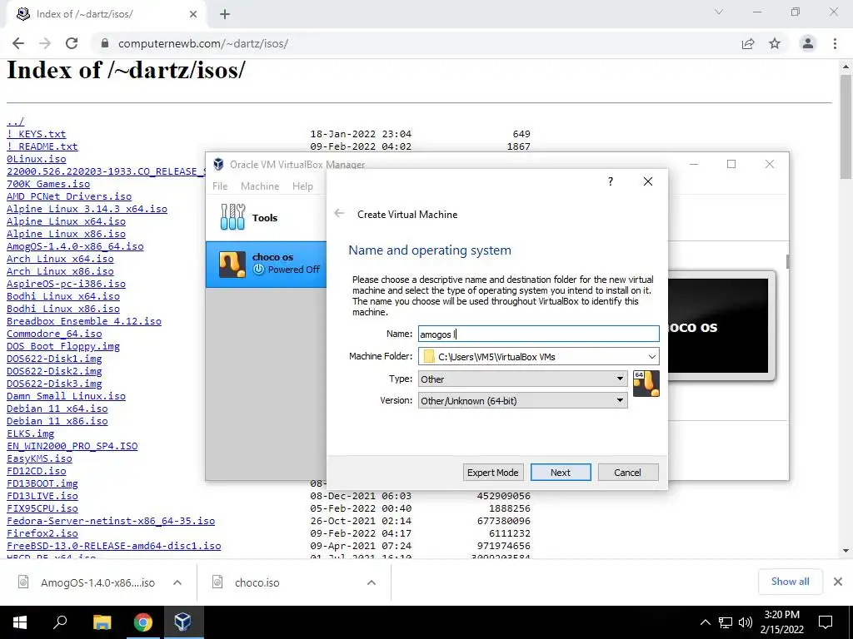Click the back arrow in Create Virtual Machine
The width and height of the screenshot is (853, 639).
pos(339,214)
